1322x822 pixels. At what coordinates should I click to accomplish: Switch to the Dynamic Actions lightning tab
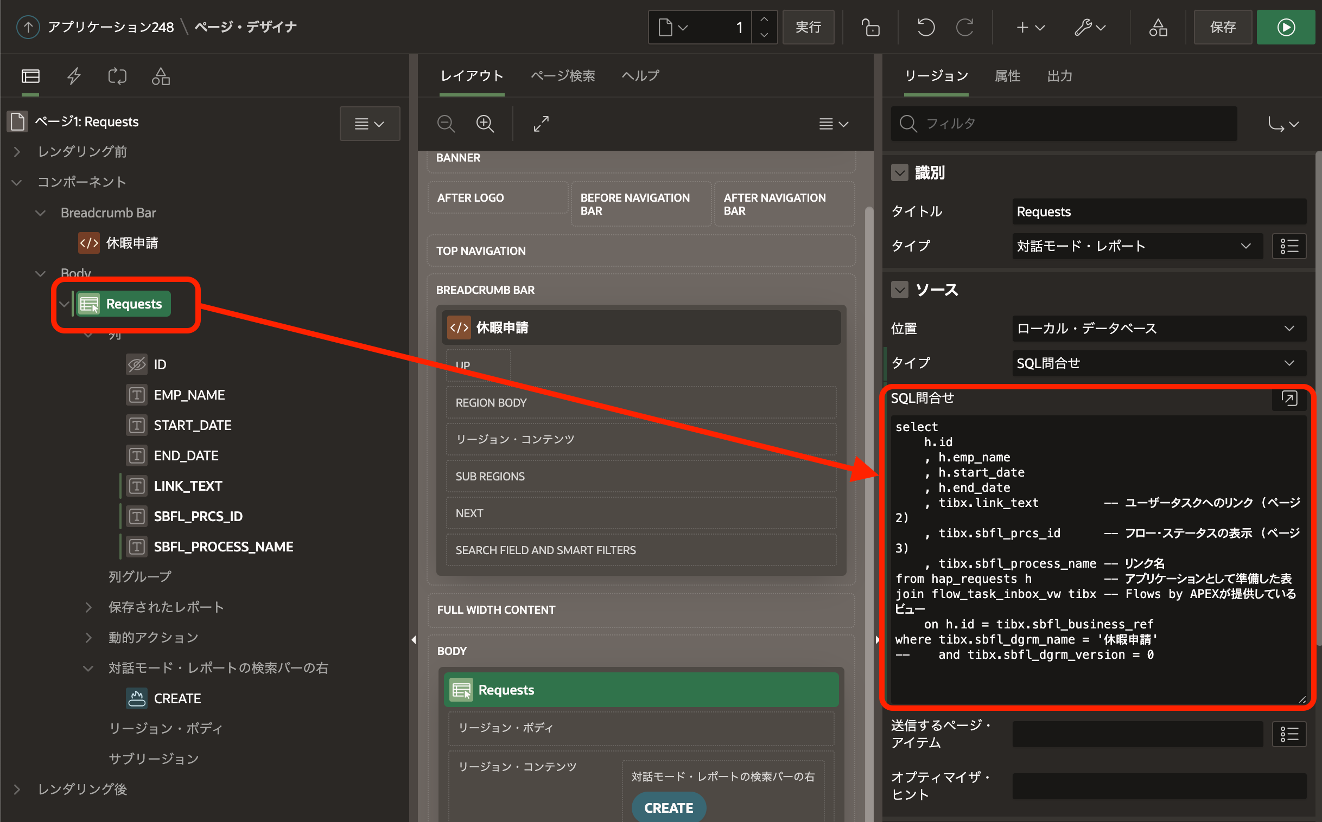click(x=74, y=76)
